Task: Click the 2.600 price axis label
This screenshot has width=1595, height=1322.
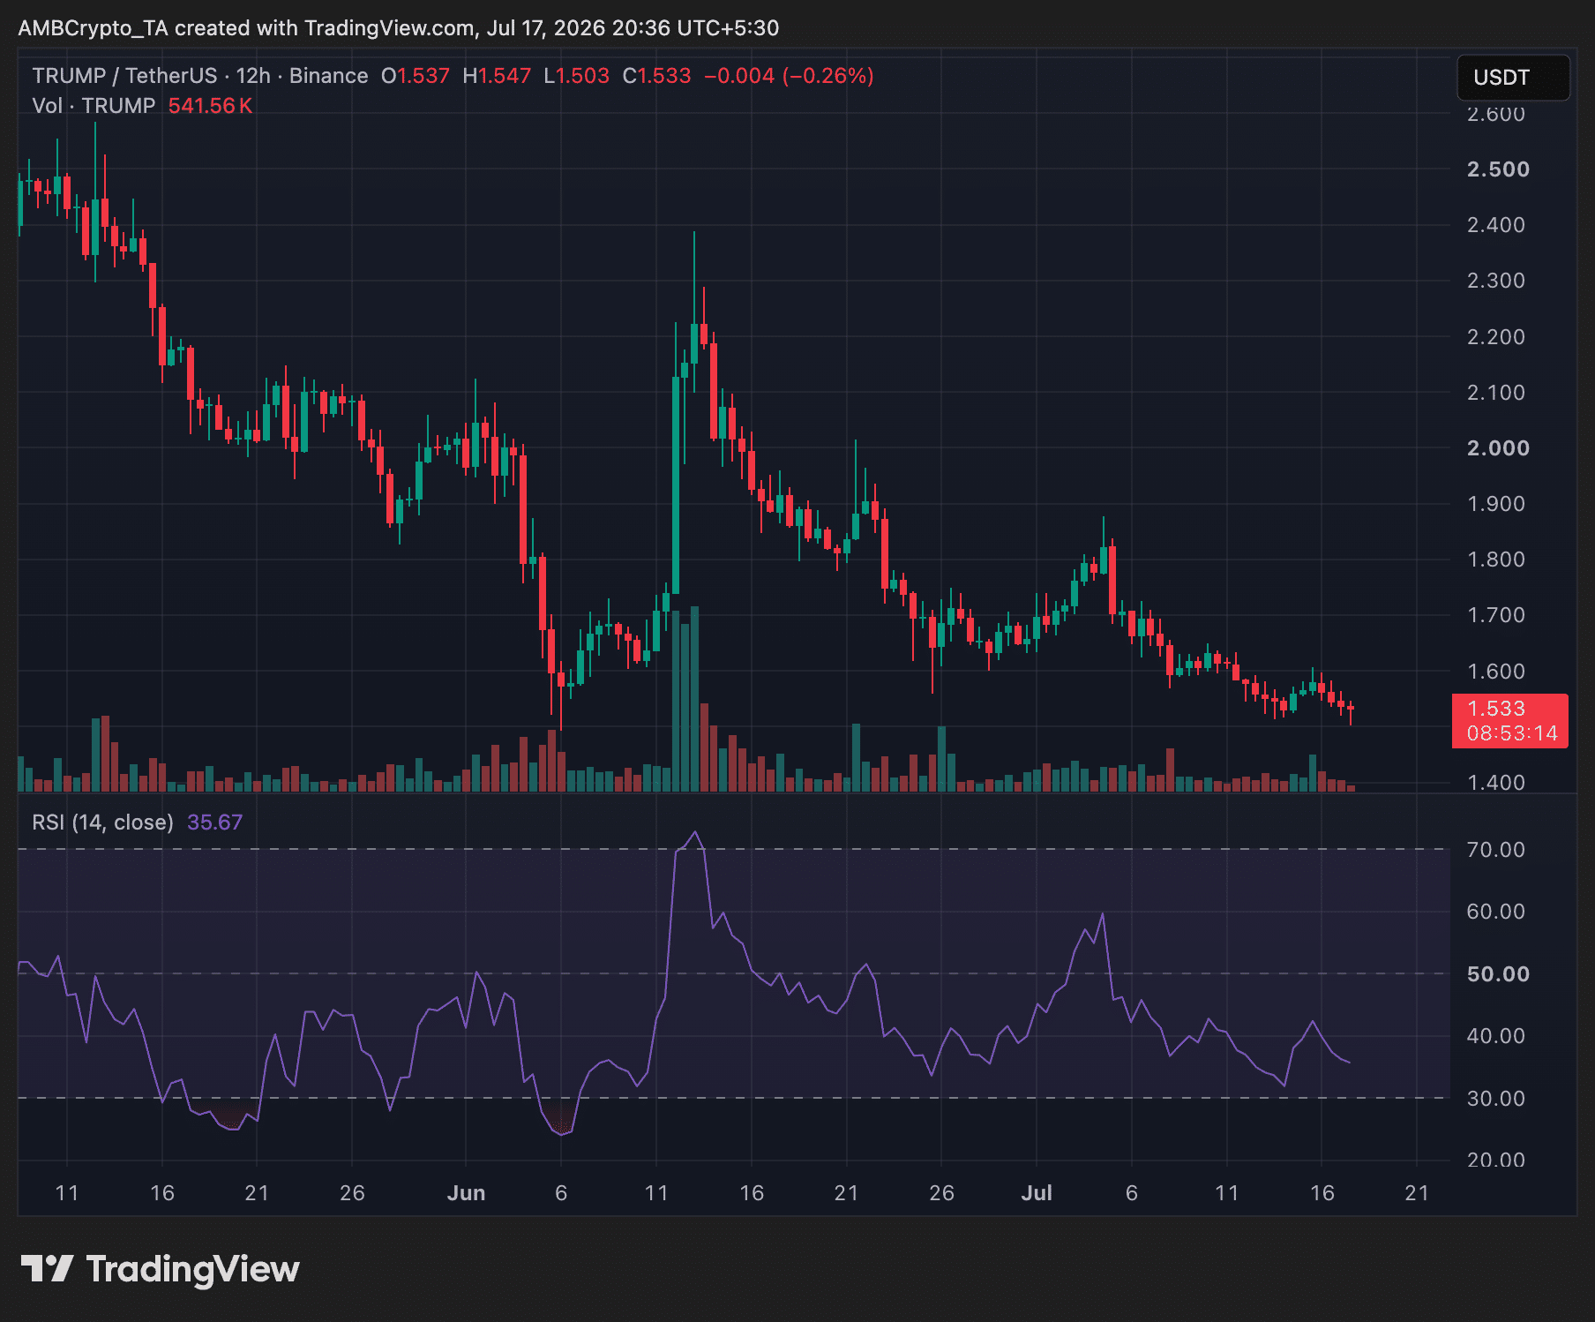Action: coord(1496,114)
